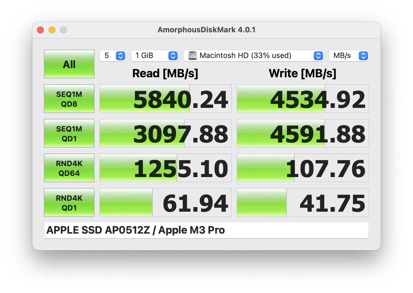This screenshot has width=413, height=293.
Task: Start the SEQ1M QD8 test
Action: 69,99
